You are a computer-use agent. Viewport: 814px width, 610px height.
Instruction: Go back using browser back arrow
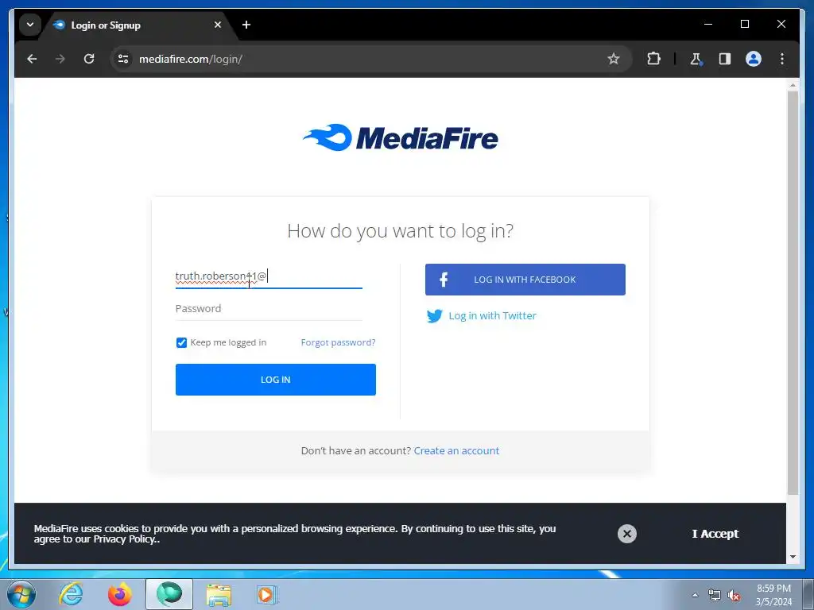click(x=32, y=59)
